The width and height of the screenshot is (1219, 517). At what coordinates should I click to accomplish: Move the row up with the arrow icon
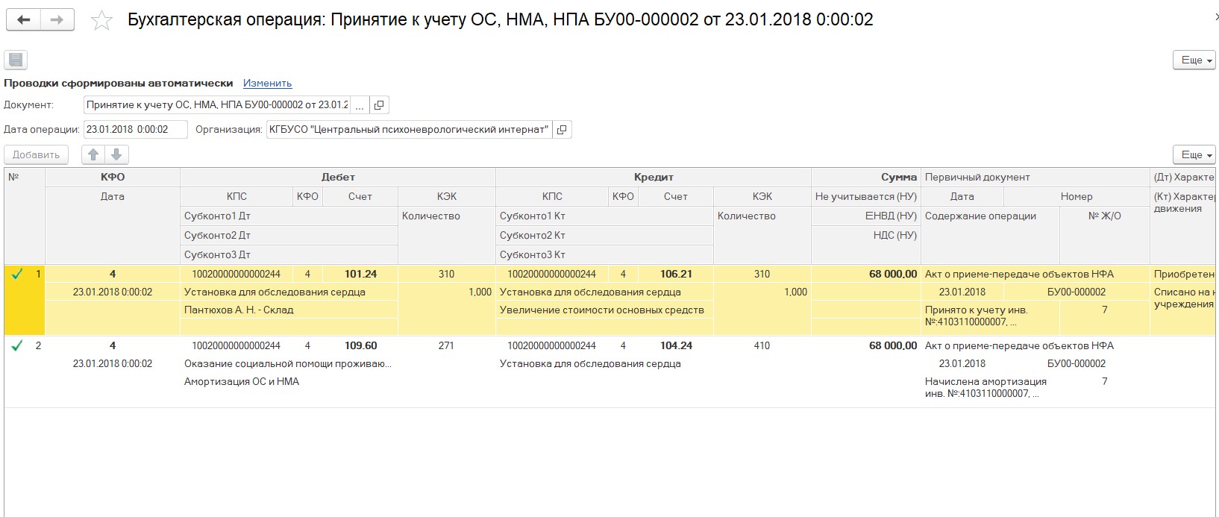coord(93,154)
